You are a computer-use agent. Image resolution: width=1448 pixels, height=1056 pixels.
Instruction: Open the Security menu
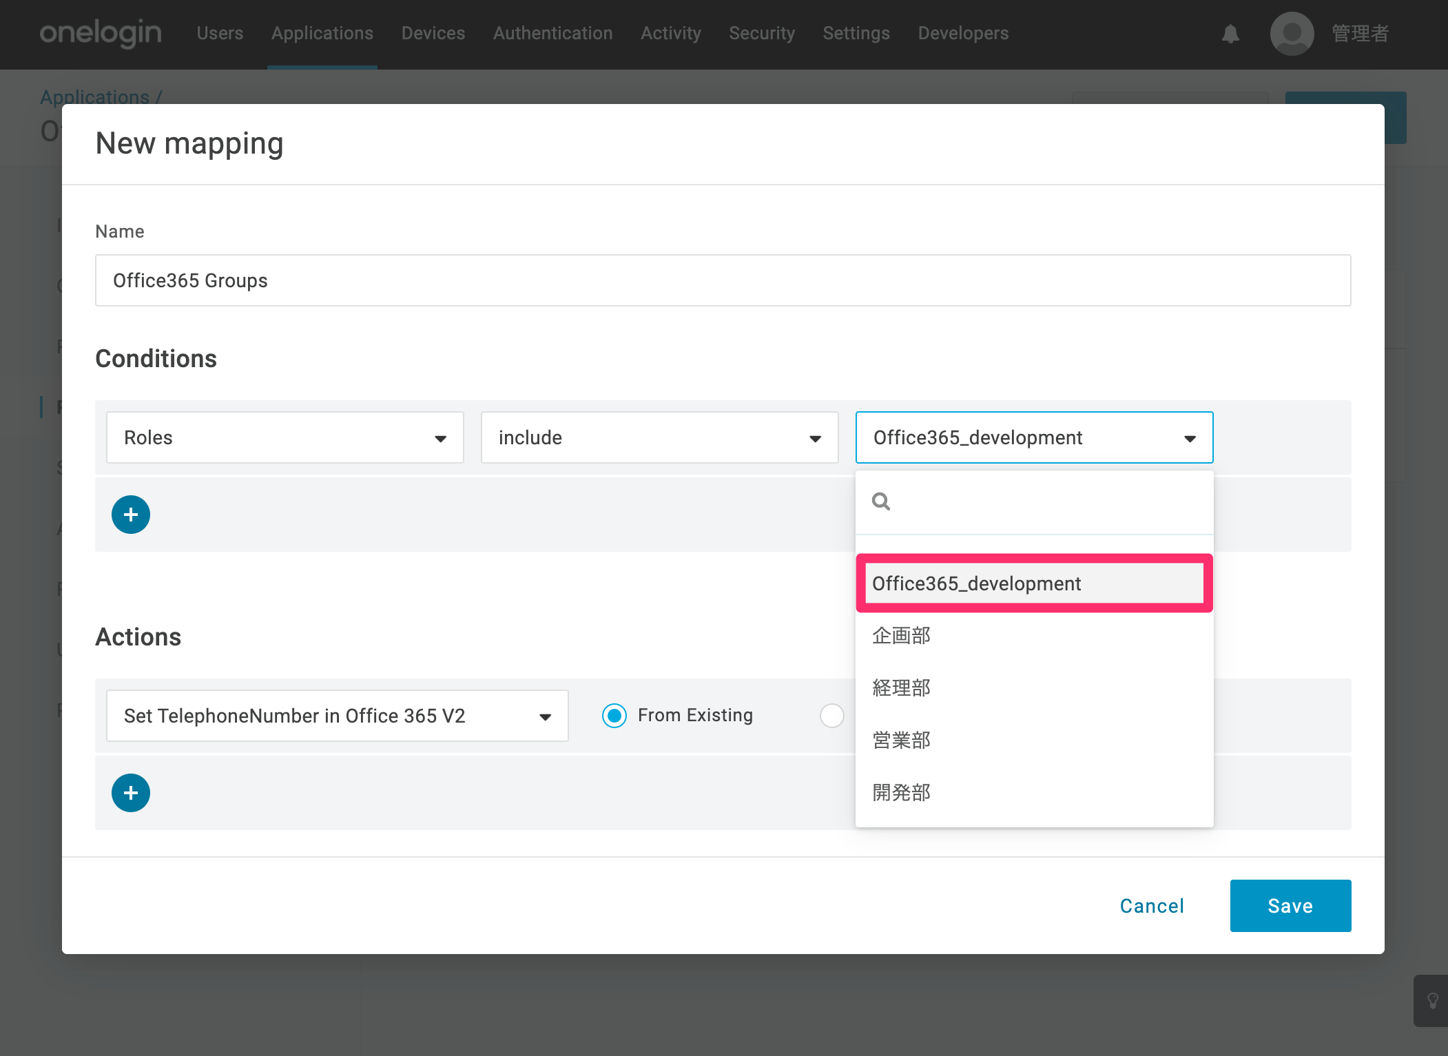click(x=762, y=33)
